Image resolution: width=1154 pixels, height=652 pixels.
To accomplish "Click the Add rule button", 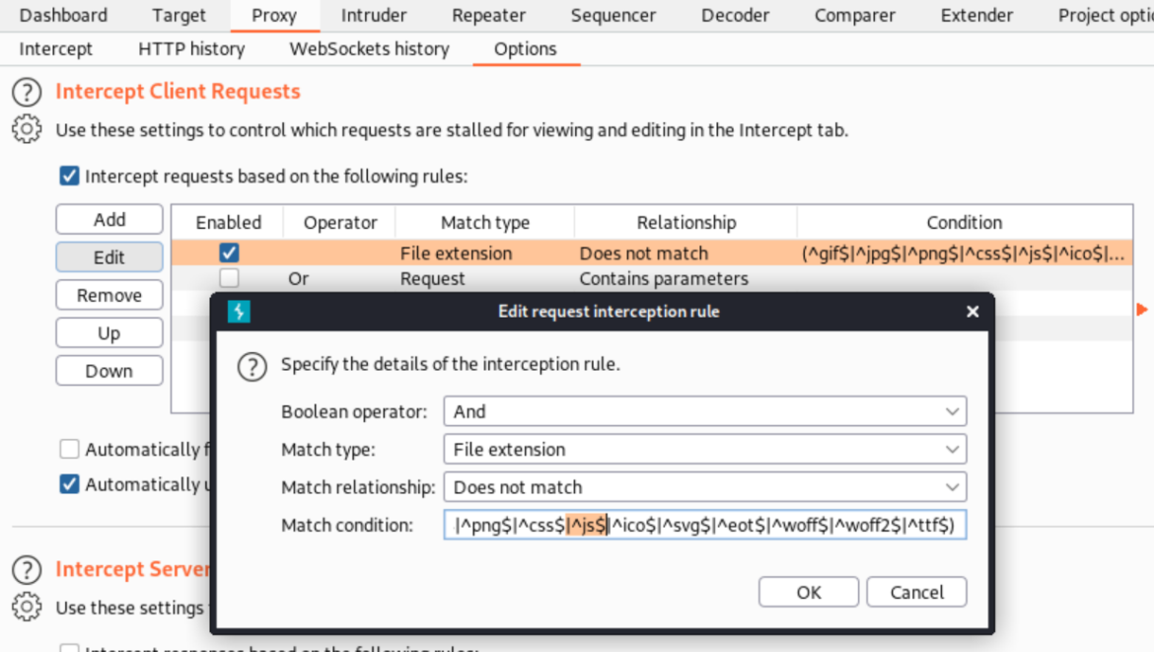I will (108, 219).
